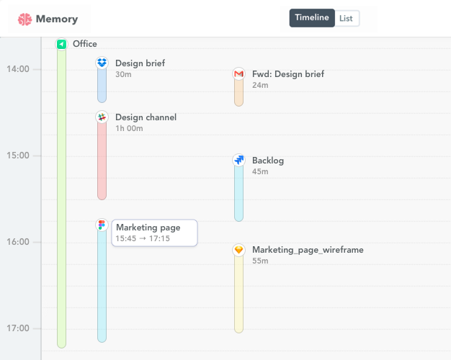Image resolution: width=451 pixels, height=360 pixels.
Task: Select the yellow Marketing_page_wireframe time bar
Action: click(x=238, y=295)
